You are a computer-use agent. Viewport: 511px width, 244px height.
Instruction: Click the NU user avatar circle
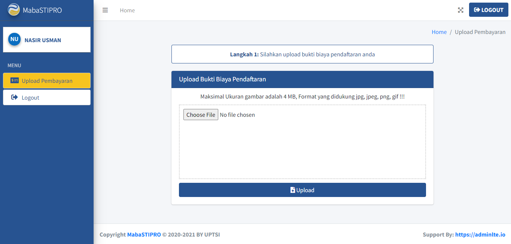pos(14,39)
